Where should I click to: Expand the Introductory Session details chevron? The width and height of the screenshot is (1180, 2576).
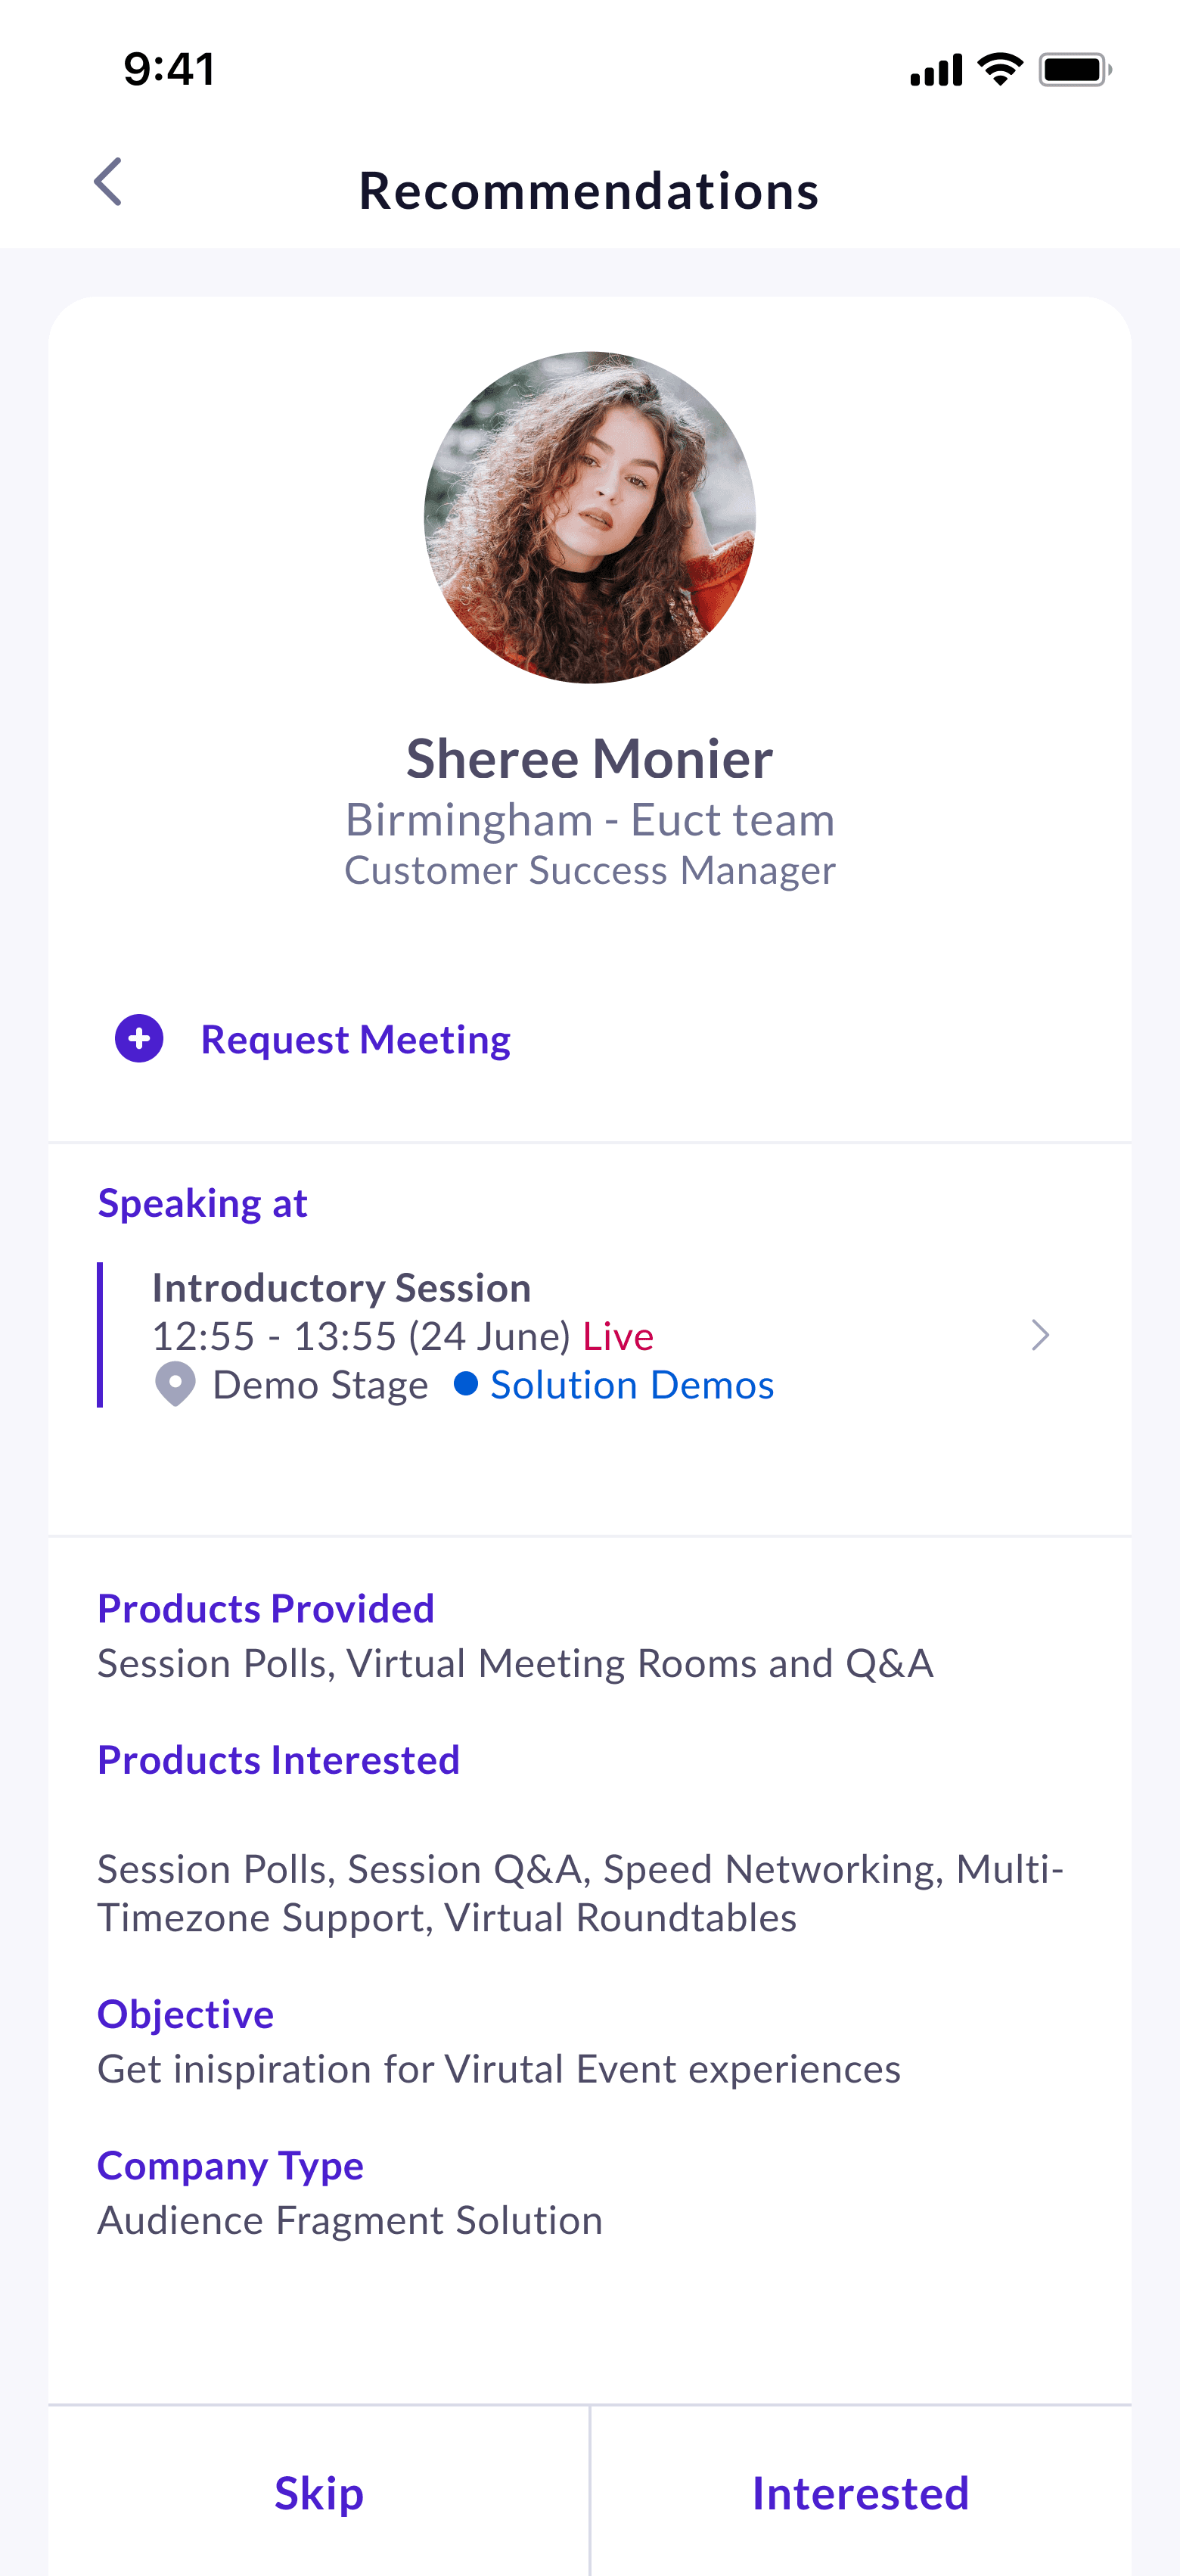[x=1041, y=1335]
